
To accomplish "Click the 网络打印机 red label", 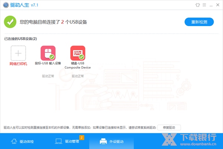I will coord(18,64).
